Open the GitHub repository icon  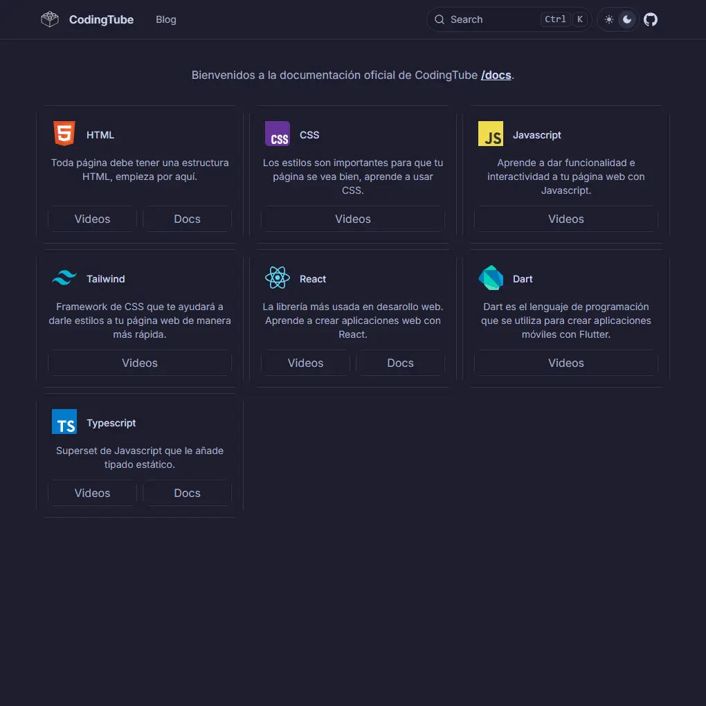click(650, 19)
